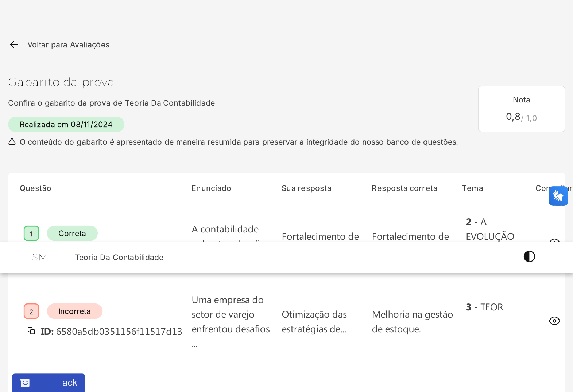Copy the ID of question 2
This screenshot has height=392, width=573.
coord(32,331)
